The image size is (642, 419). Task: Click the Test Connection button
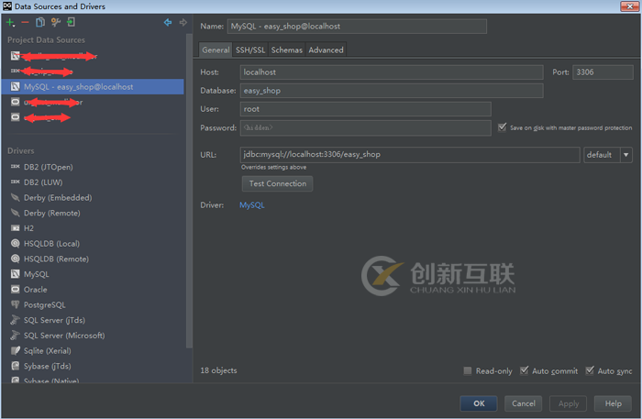click(278, 183)
